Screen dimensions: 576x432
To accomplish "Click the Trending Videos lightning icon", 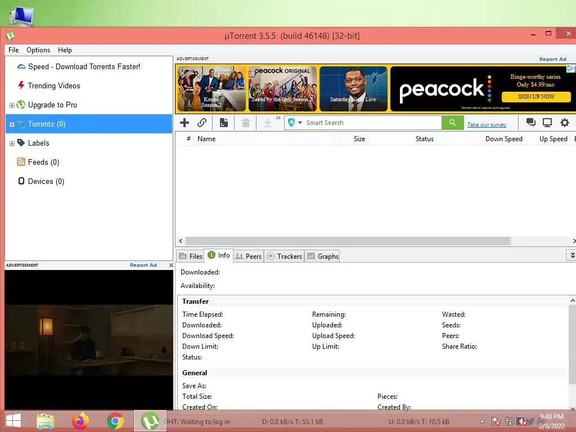I will [21, 85].
